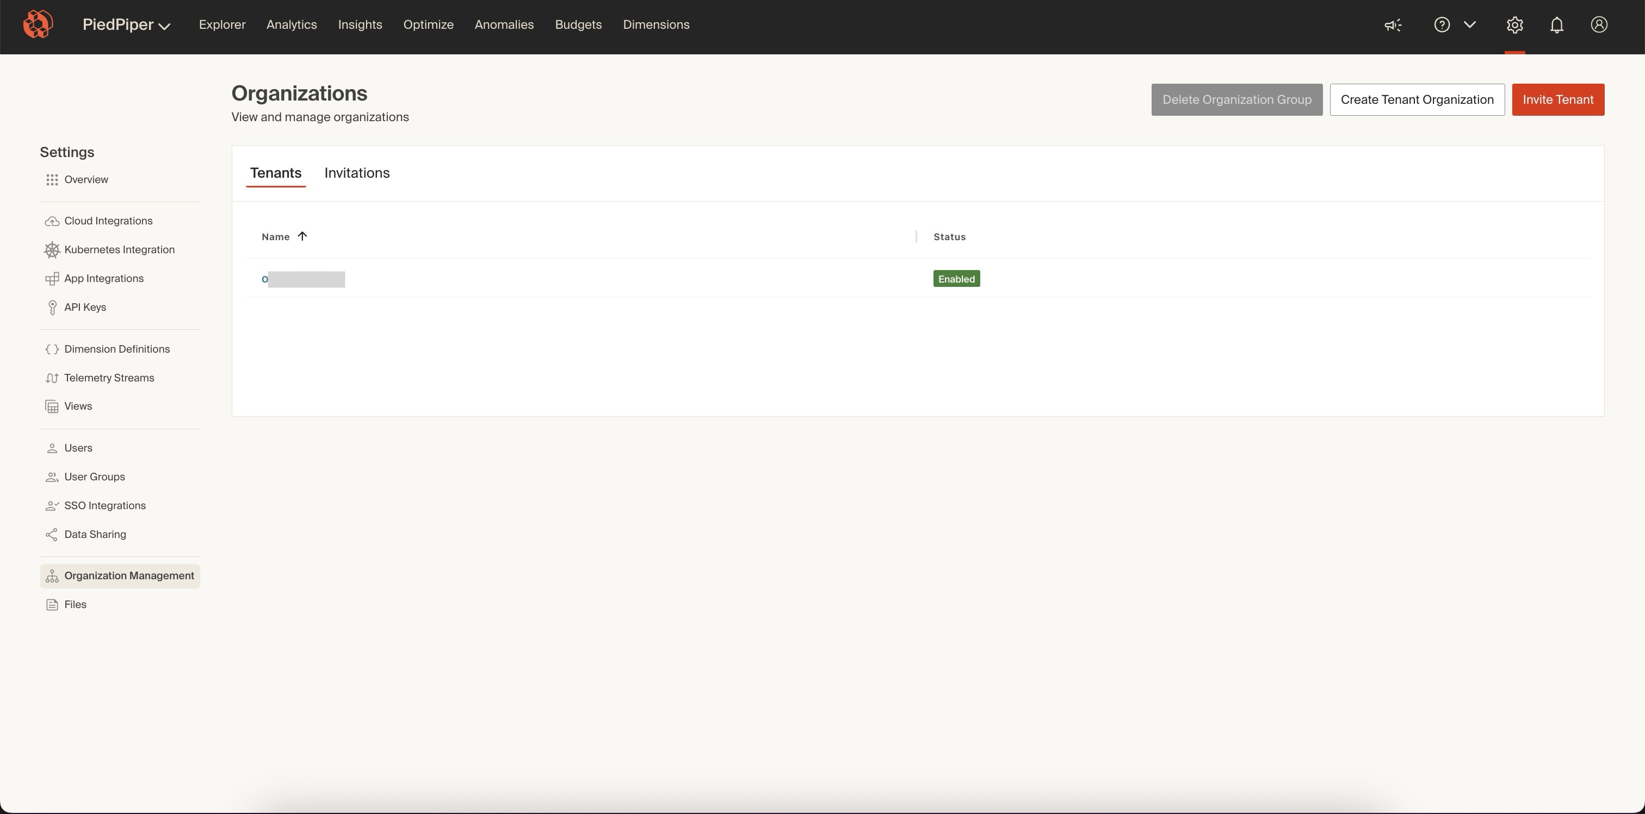Screen dimensions: 1645x814
Task: Click the Enabled status badge
Action: pyautogui.click(x=957, y=279)
